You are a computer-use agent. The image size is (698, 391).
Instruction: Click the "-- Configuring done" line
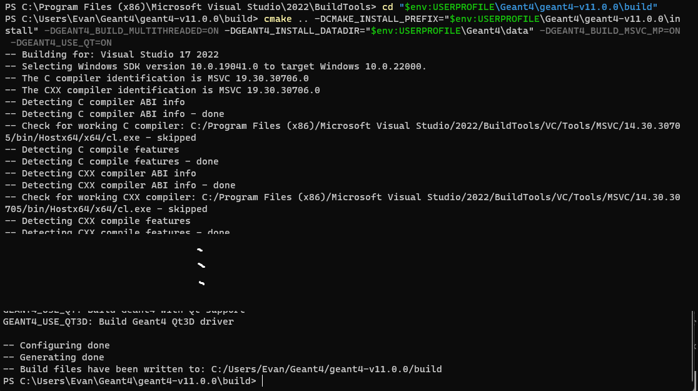coord(56,345)
